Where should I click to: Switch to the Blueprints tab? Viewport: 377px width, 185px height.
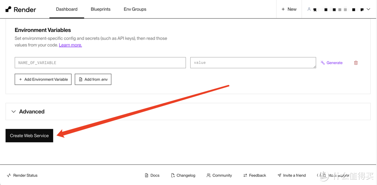(x=101, y=9)
